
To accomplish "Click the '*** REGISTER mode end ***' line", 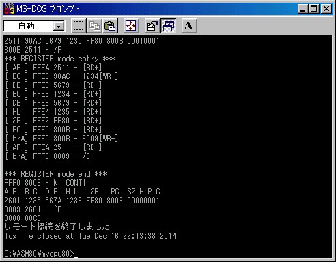I will [55, 174].
